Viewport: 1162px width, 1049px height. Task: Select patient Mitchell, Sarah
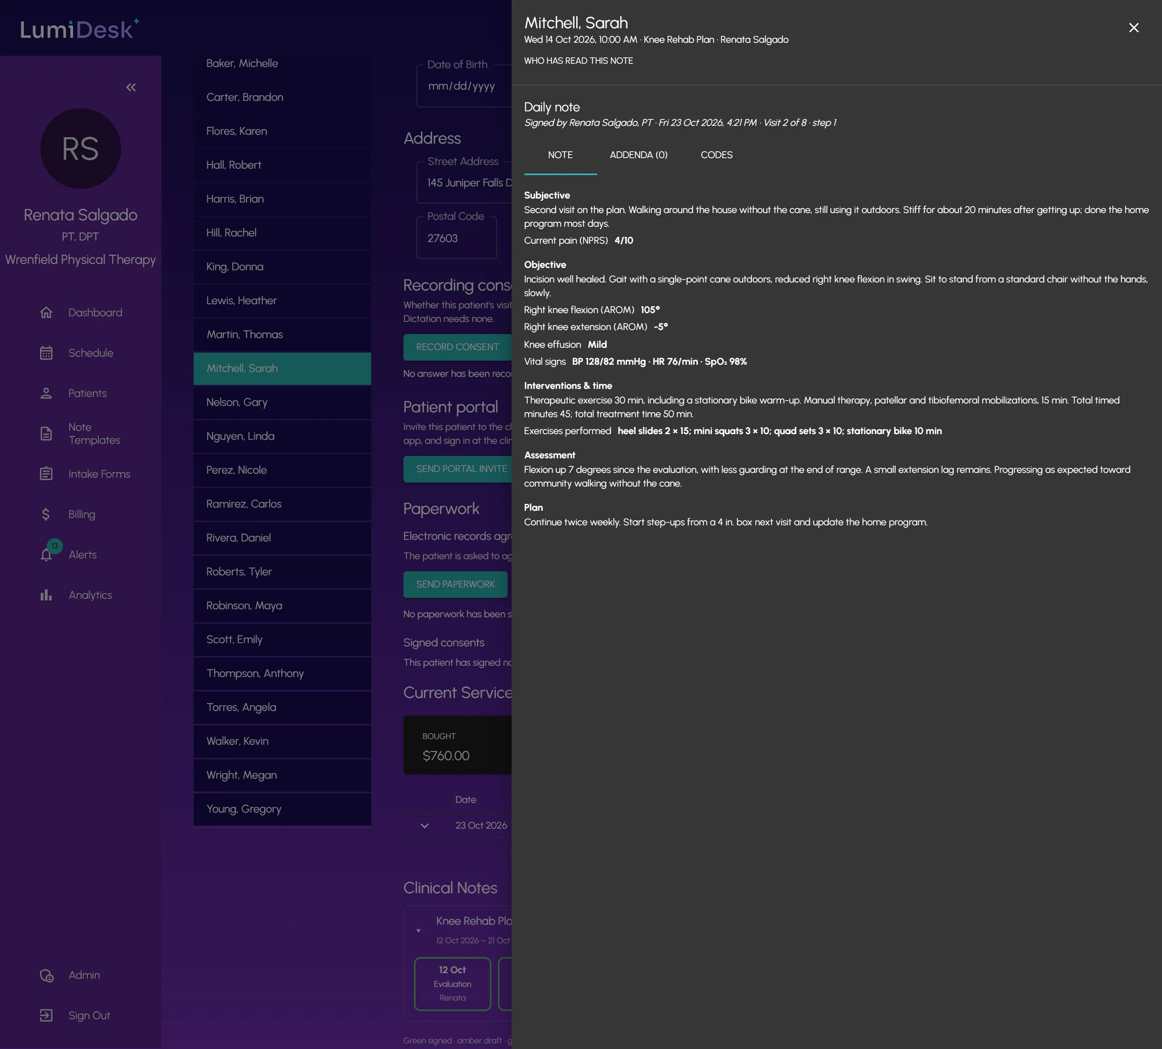[x=282, y=368]
